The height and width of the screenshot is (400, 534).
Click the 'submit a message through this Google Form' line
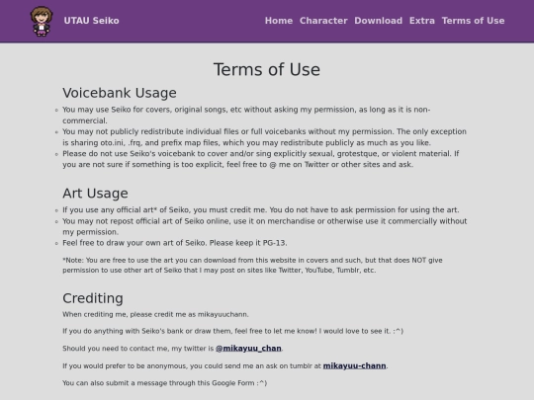(164, 383)
